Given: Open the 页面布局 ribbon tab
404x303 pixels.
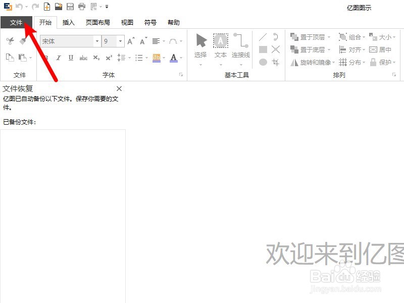Looking at the screenshot, I should tap(98, 22).
